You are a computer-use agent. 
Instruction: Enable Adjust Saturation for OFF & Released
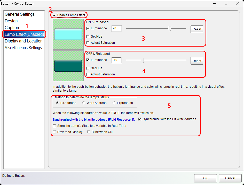click(x=88, y=74)
